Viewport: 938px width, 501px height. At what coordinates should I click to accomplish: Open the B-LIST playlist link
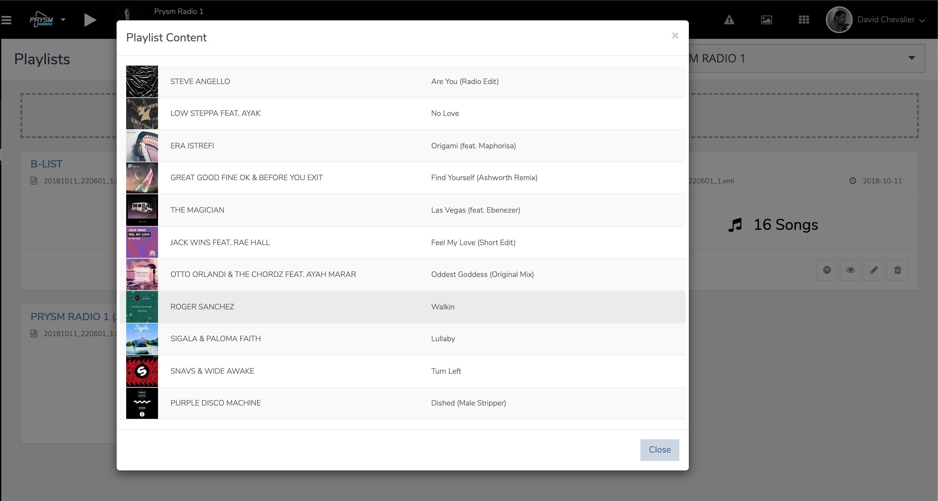(46, 164)
